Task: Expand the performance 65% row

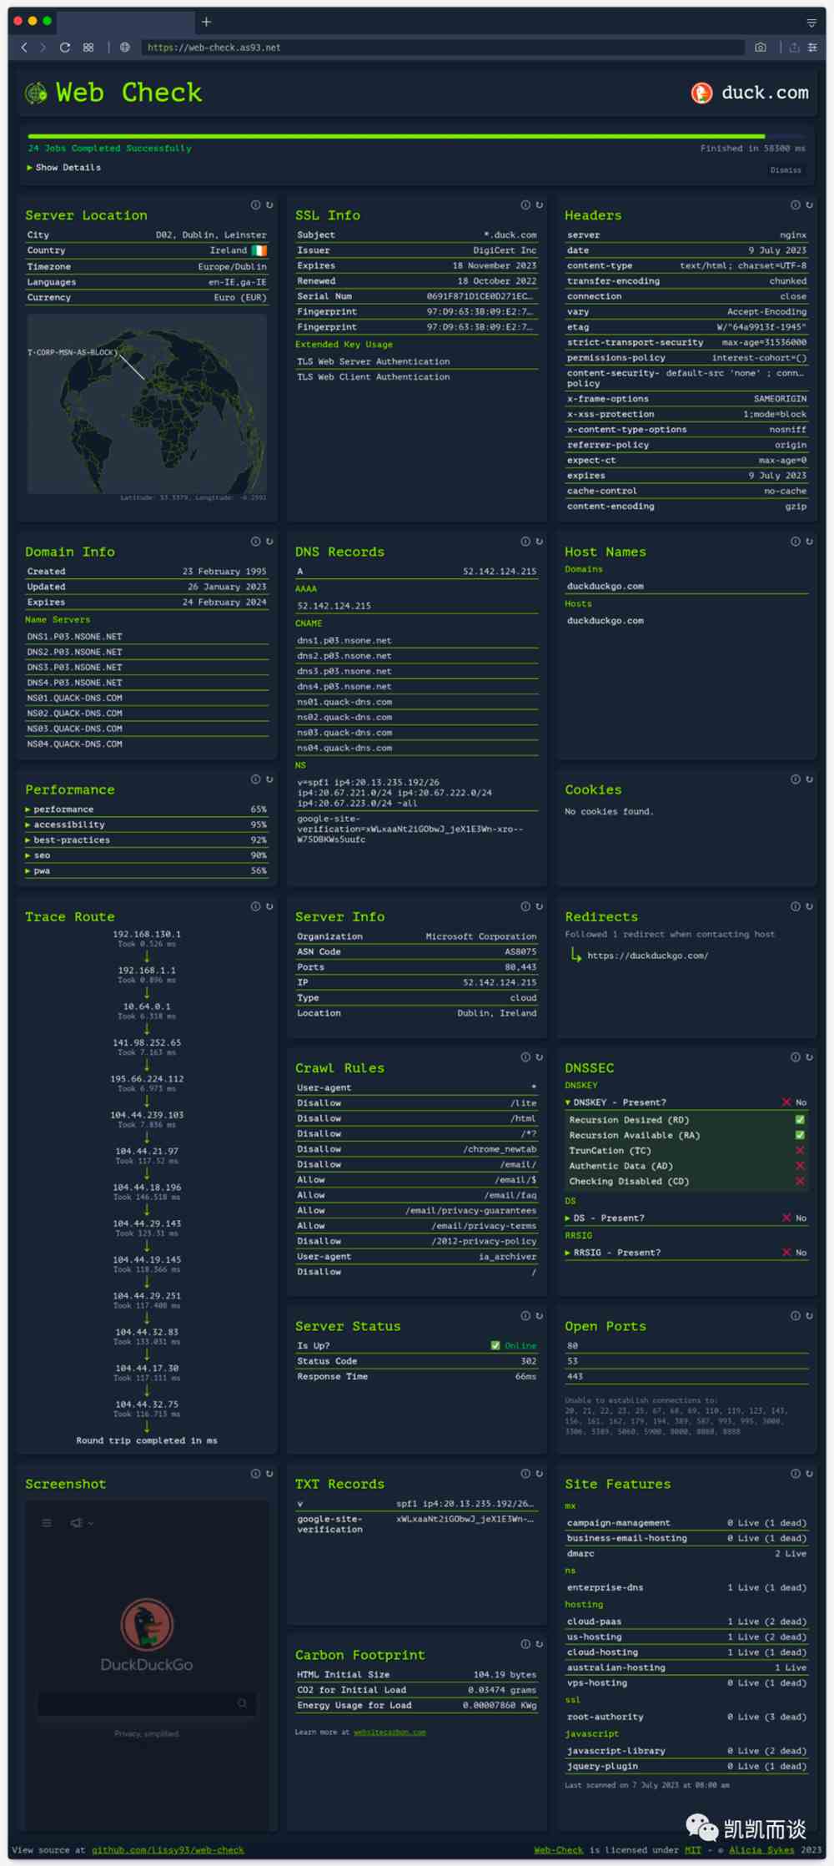Action: coord(147,809)
